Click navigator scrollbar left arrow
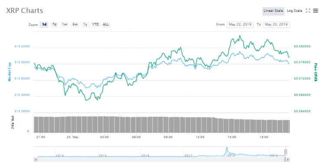Viewport: 325px width, 162px height. pos(36,160)
